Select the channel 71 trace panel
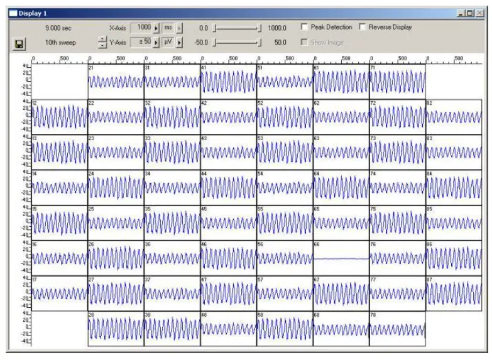Image resolution: width=492 pixels, height=360 pixels. (x=397, y=82)
